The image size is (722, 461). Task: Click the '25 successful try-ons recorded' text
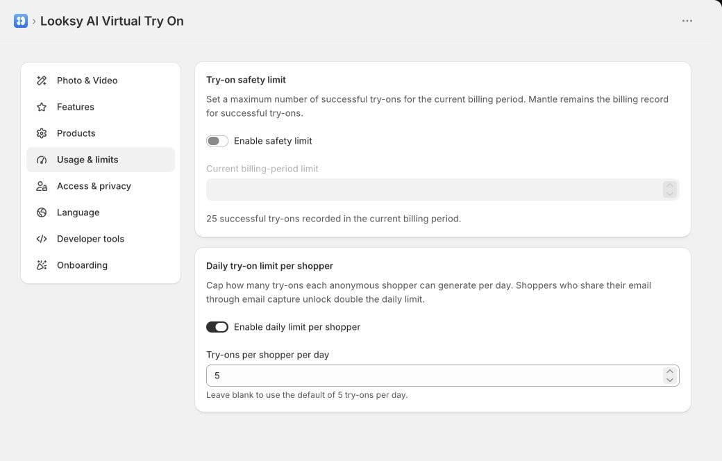[x=333, y=219]
